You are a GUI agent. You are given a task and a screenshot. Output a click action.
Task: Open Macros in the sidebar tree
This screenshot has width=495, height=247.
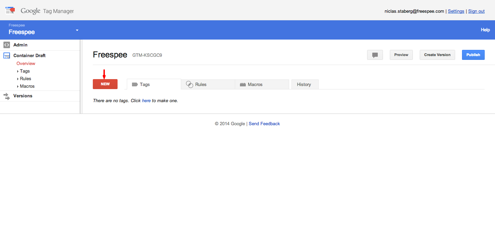coord(27,86)
